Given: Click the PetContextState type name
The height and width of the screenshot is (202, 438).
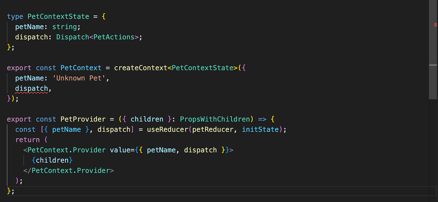Looking at the screenshot, I should click(x=58, y=16).
